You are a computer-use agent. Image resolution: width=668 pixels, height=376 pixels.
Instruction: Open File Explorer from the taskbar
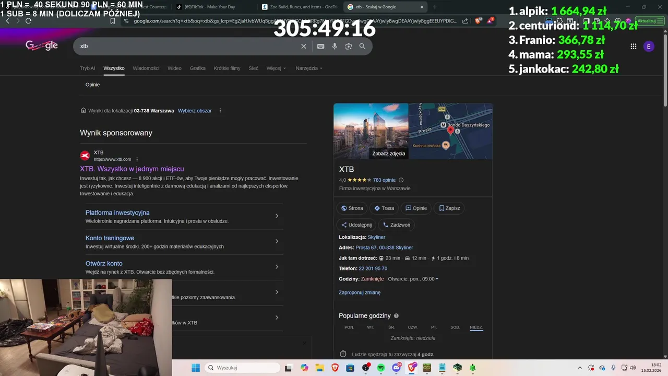tap(319, 368)
